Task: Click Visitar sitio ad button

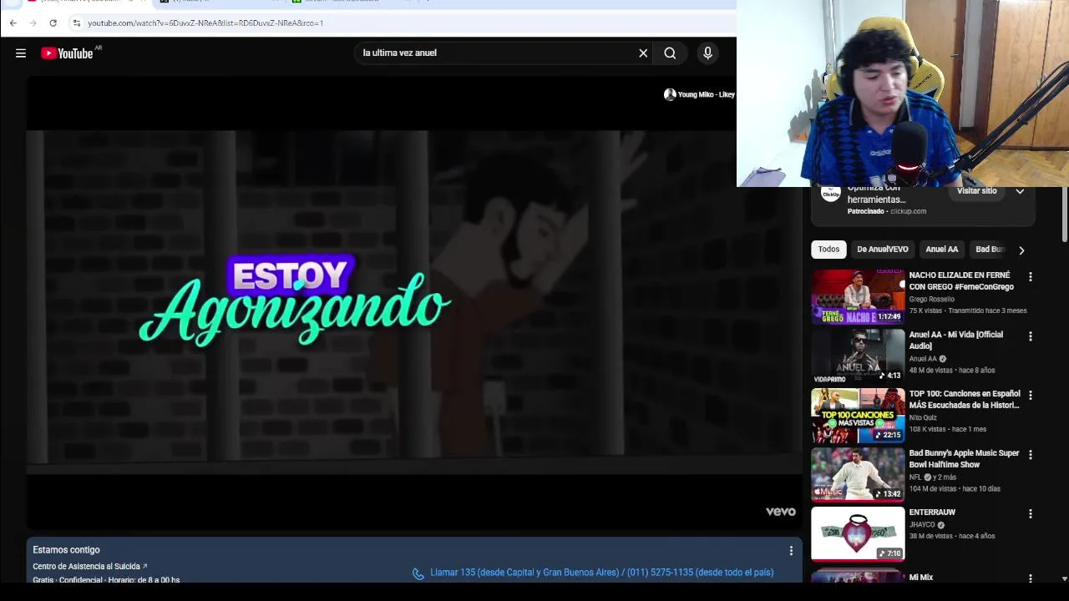Action: point(977,191)
